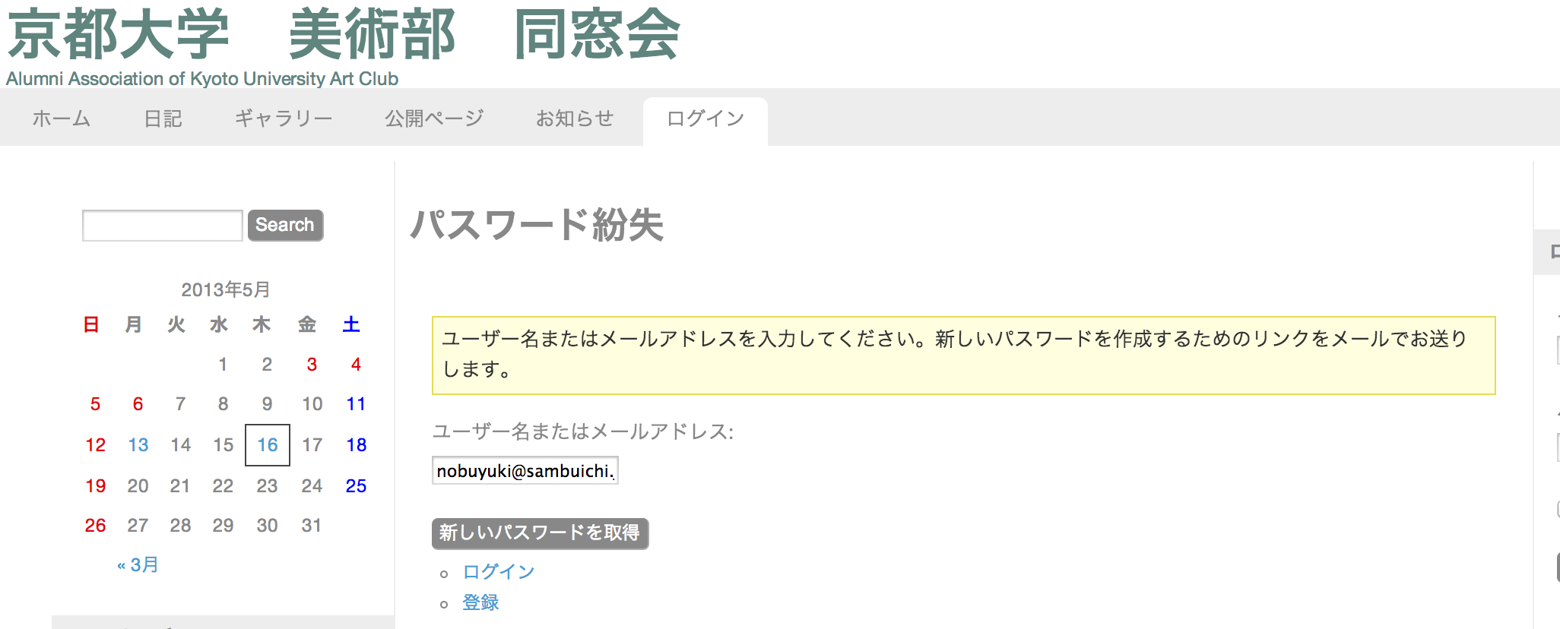Go to previous month « 3月
This screenshot has width=1560, height=629.
click(138, 564)
